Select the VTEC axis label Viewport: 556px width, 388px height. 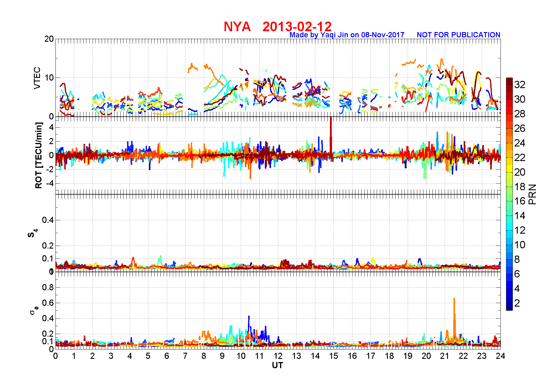pos(37,78)
